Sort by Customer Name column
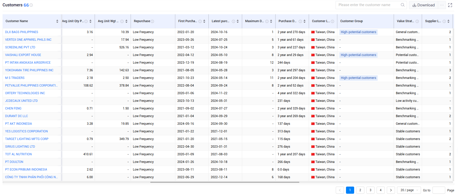Viewport: 458px width, 196px height. coord(57,21)
